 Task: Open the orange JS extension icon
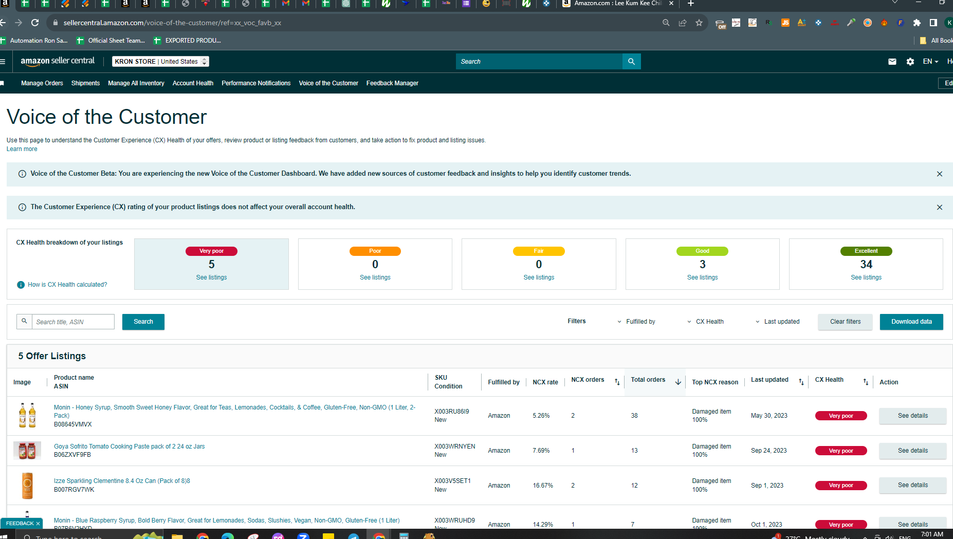[x=785, y=23]
